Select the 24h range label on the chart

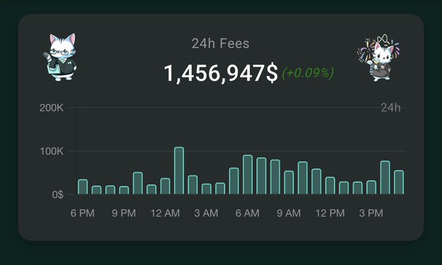coord(391,107)
